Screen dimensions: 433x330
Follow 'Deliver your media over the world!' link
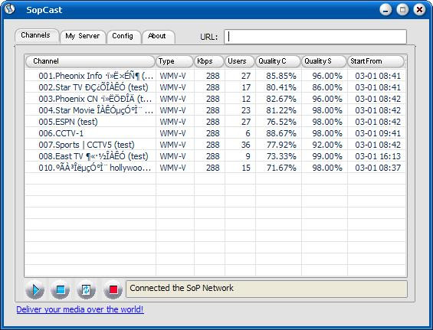80,309
